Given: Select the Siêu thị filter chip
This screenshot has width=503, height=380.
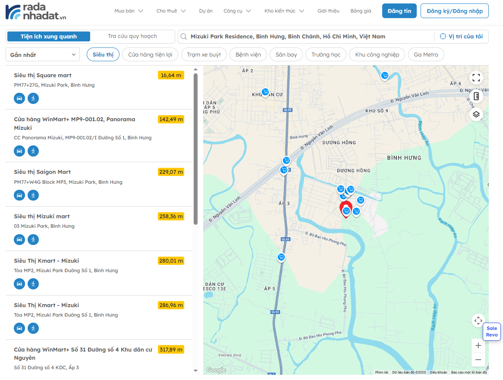Looking at the screenshot, I should [103, 55].
